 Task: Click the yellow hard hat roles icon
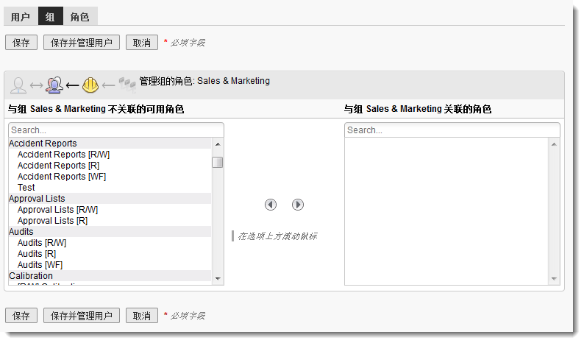click(x=90, y=85)
